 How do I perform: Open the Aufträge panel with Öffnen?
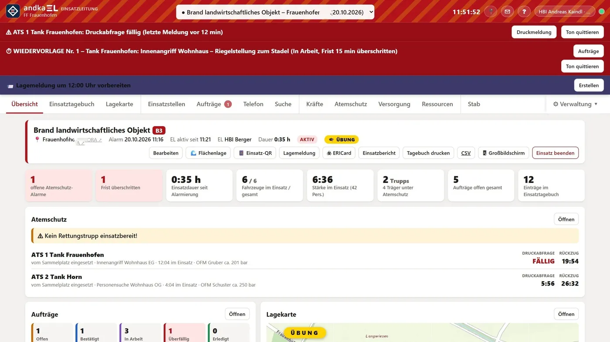click(237, 314)
